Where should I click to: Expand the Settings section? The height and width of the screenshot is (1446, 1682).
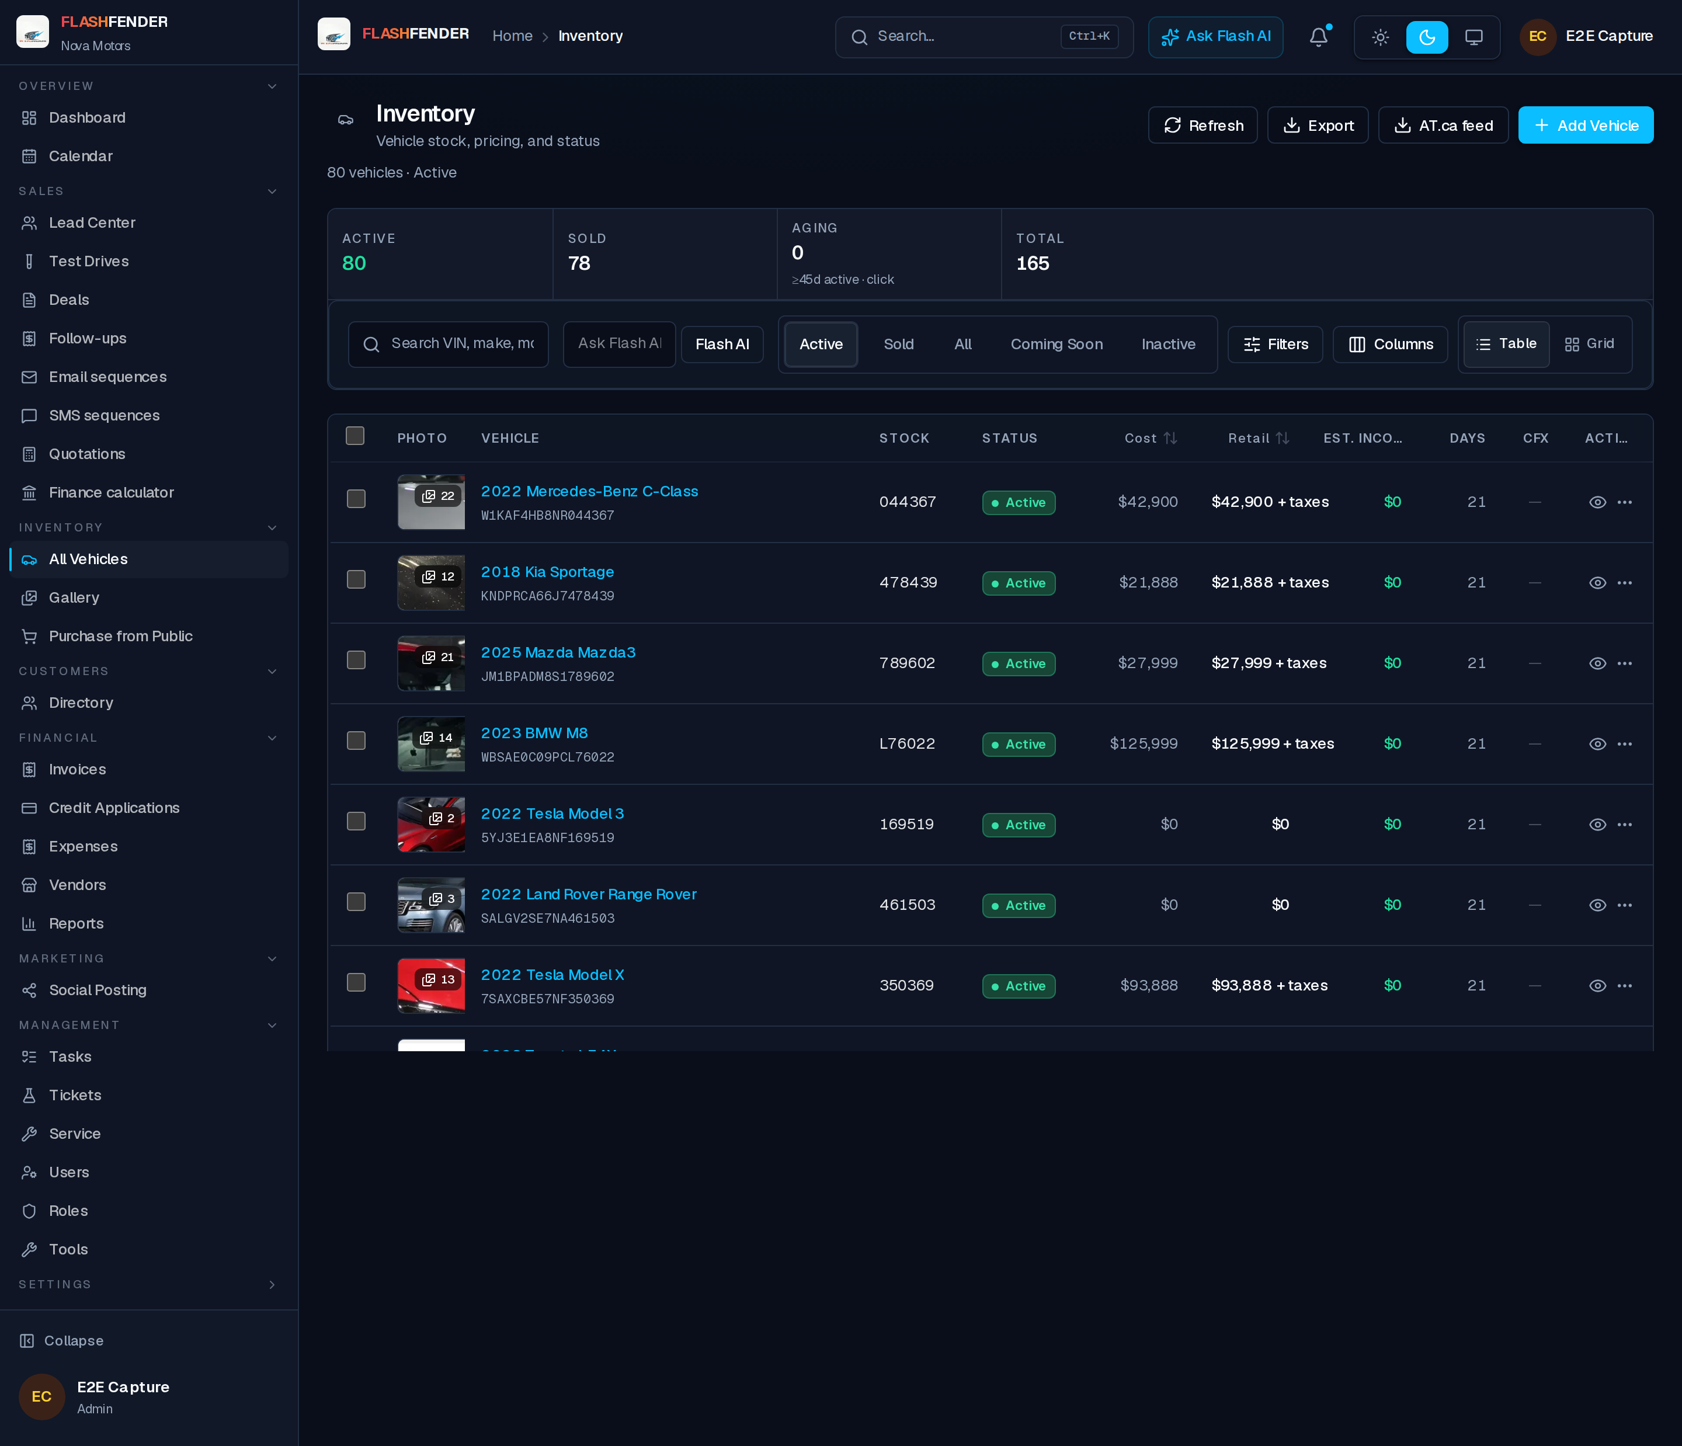point(272,1284)
